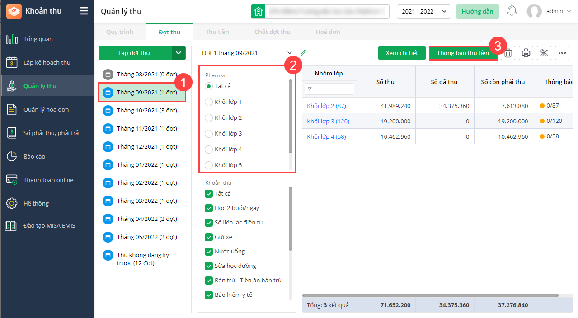Toggle Bán trú - Tiền ăn bán trú checkbox
The width and height of the screenshot is (578, 318).
tap(209, 280)
